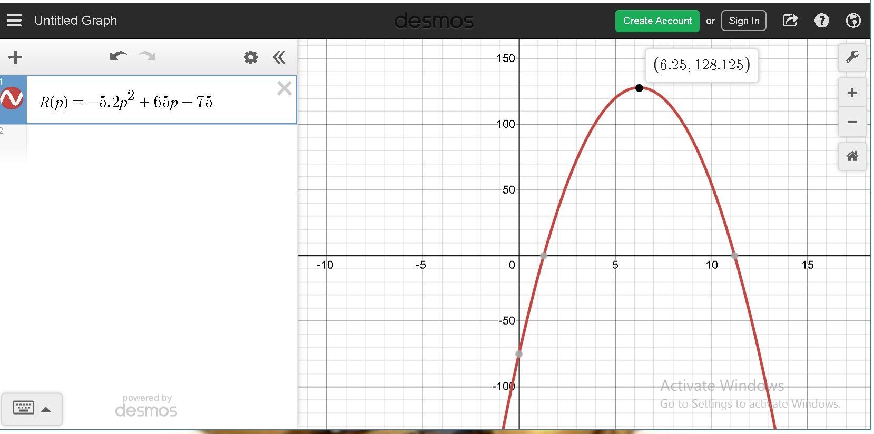Click the y-intercept point on the curve

click(519, 354)
